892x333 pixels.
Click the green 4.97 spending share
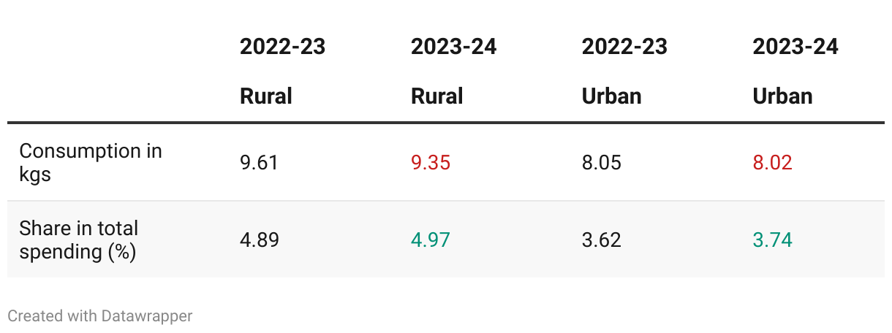(x=431, y=240)
